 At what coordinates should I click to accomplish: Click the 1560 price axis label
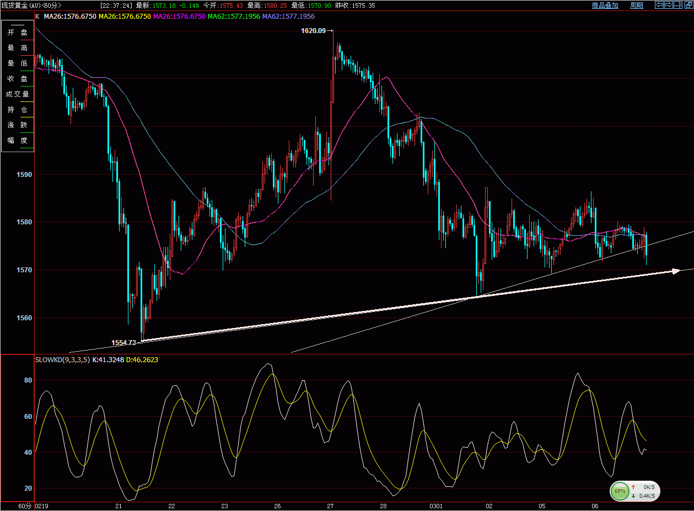(23, 318)
